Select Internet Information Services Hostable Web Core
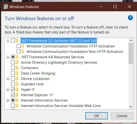Screen dimensions: 137x124 point(61,106)
